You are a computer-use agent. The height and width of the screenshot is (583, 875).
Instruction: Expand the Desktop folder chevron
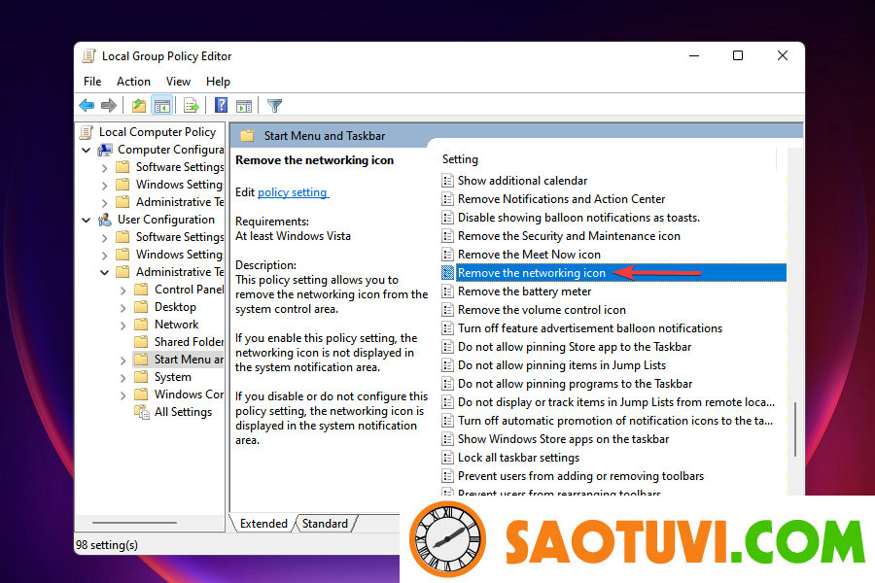[x=122, y=307]
